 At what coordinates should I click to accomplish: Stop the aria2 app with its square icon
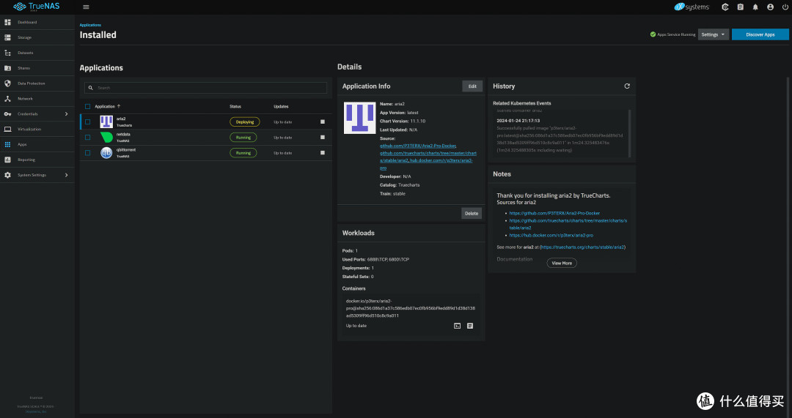tap(323, 122)
